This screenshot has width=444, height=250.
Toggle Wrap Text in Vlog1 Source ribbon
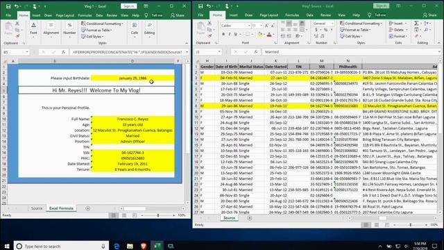pos(302,23)
